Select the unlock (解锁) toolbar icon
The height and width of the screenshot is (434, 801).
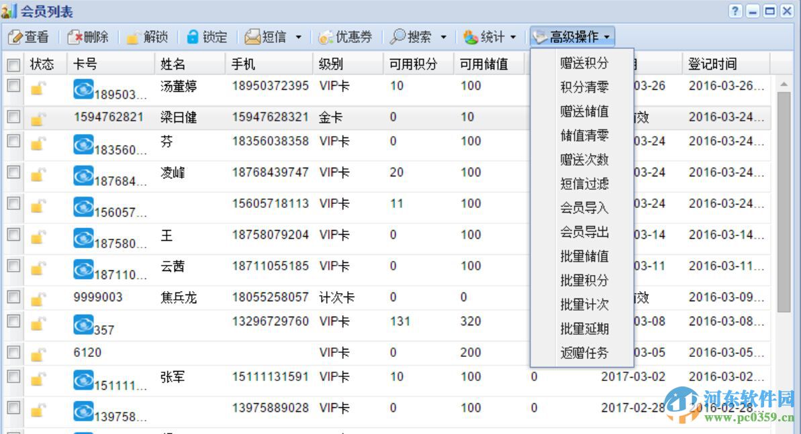[132, 37]
